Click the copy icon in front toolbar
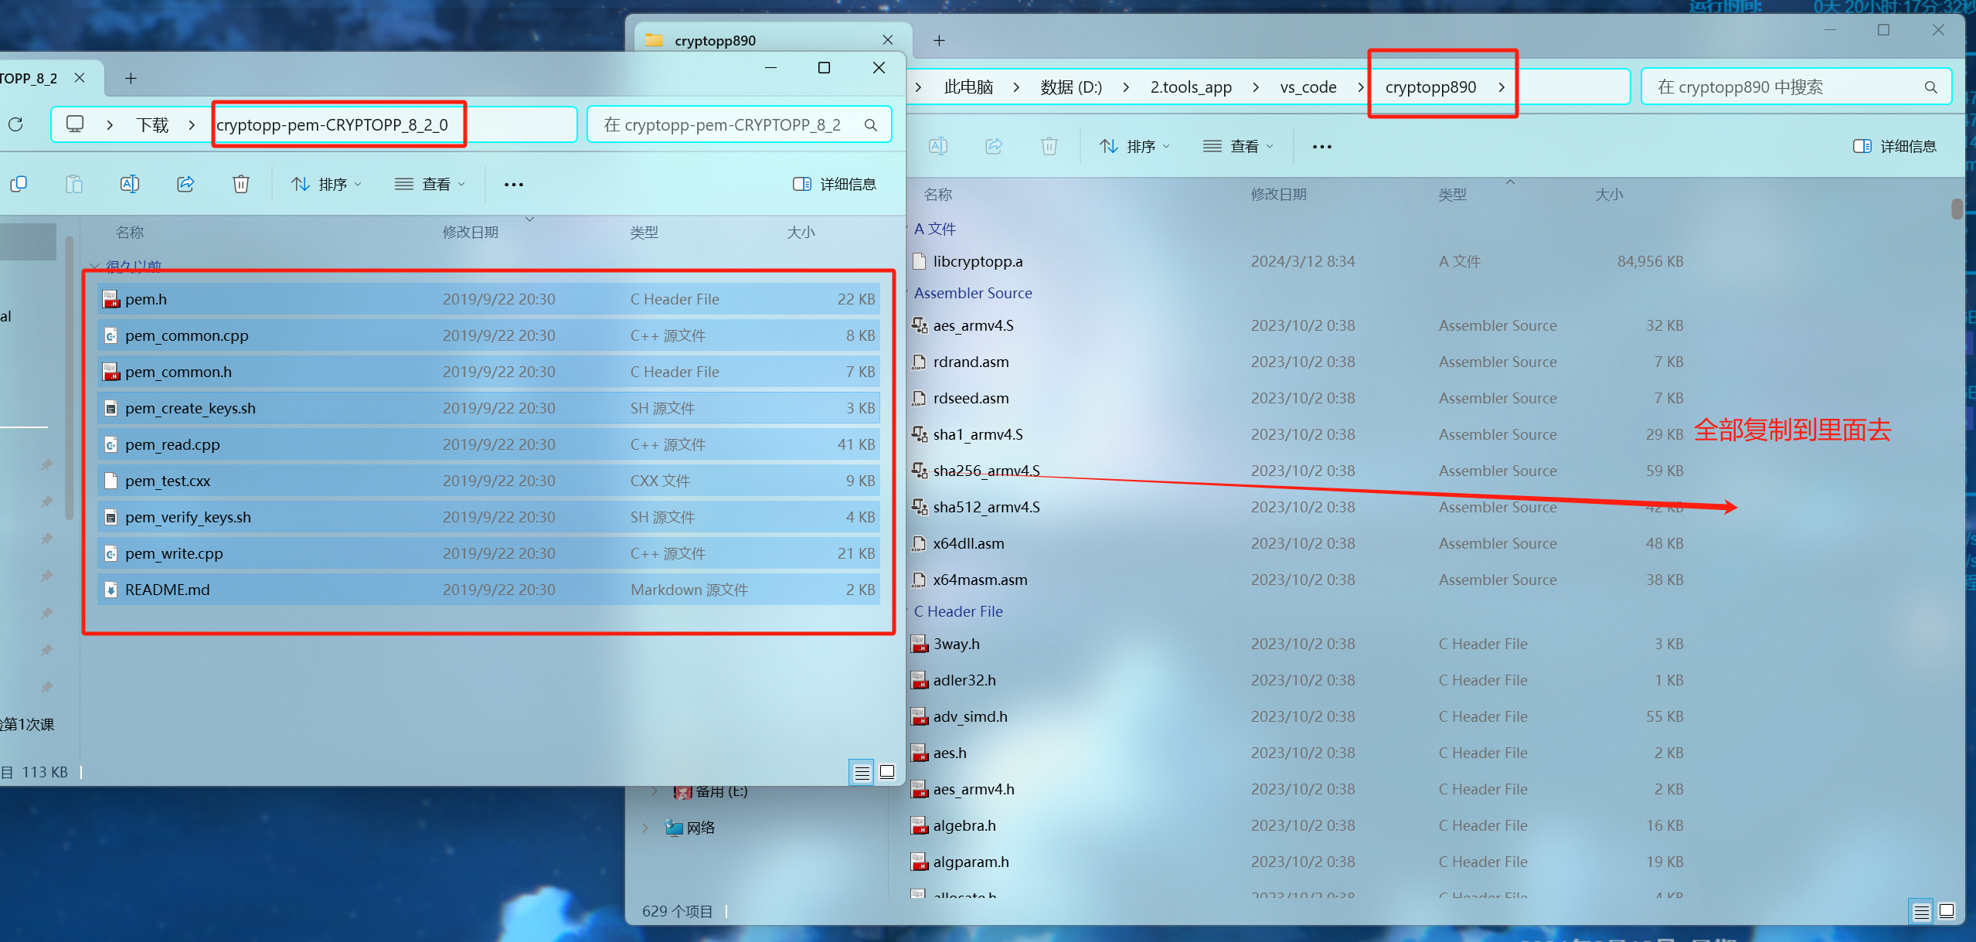This screenshot has width=1976, height=942. tap(19, 184)
